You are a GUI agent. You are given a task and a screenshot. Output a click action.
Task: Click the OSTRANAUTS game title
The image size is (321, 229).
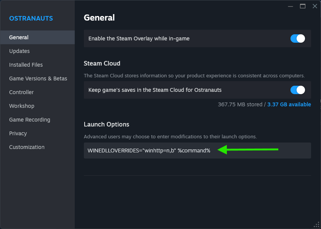point(31,18)
